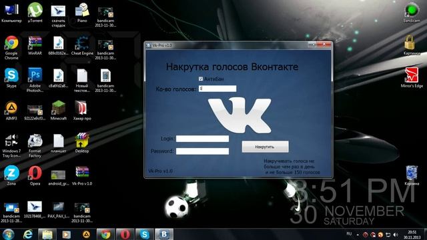Screen dimensions: 427x240
Task: Click into the Password field
Action: (x=202, y=151)
